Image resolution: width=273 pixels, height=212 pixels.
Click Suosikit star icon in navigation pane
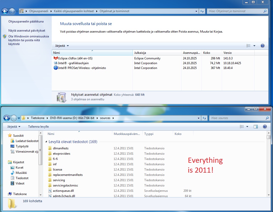pos(10,135)
